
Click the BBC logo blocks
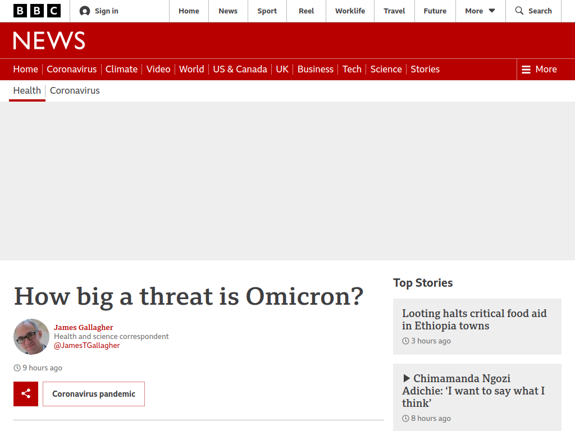(37, 11)
